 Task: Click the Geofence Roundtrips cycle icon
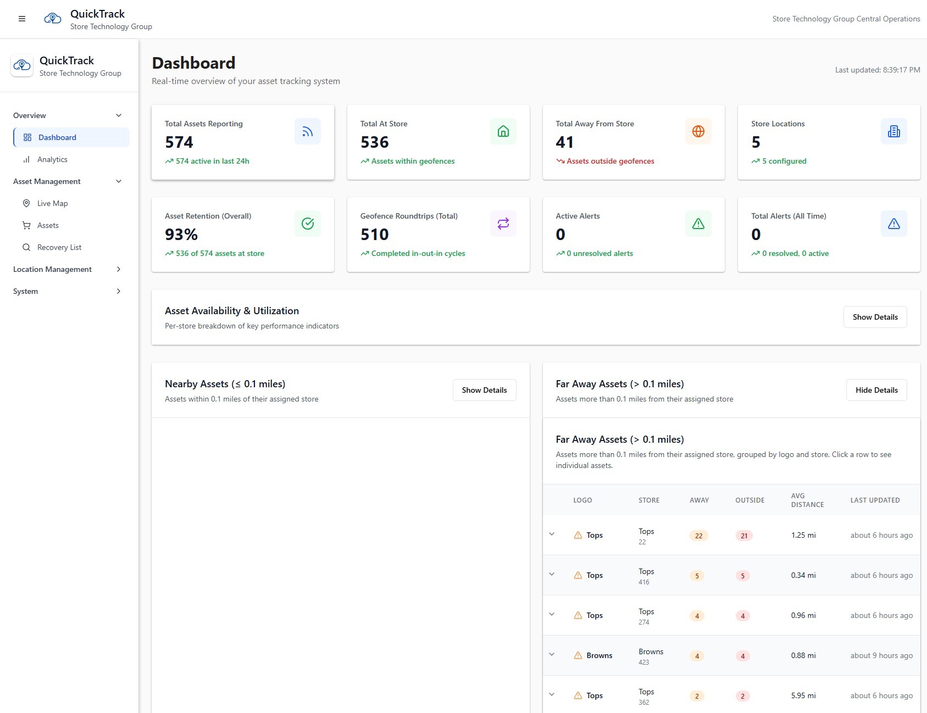pos(502,224)
